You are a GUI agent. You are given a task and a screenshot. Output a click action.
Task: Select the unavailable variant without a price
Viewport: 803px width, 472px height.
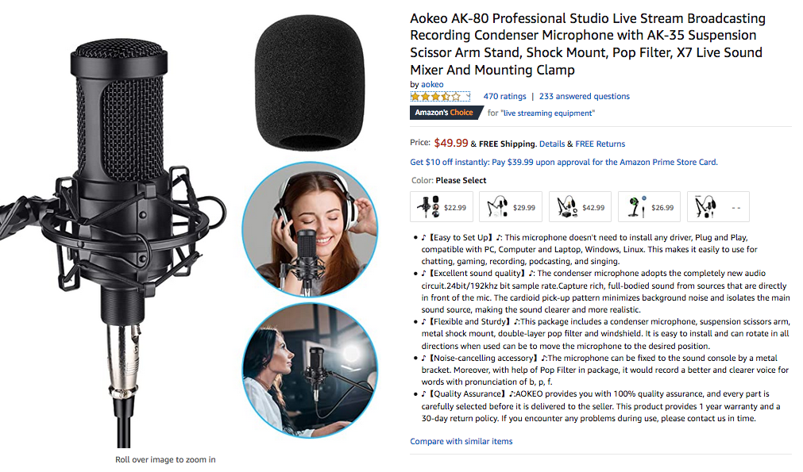pyautogui.click(x=718, y=207)
